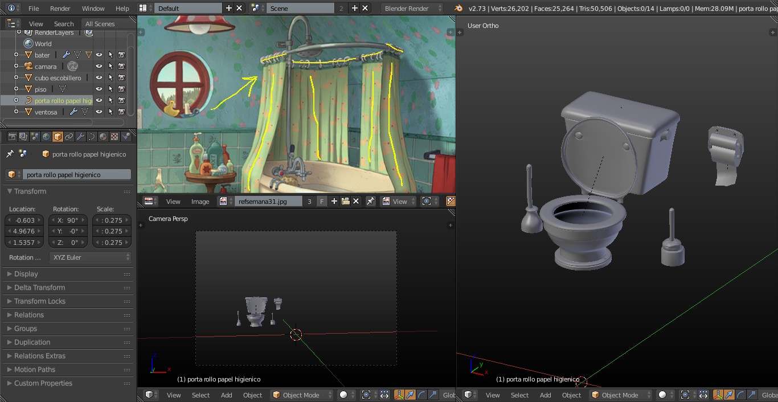Open Object Mode dropdown in left viewport

[301, 395]
